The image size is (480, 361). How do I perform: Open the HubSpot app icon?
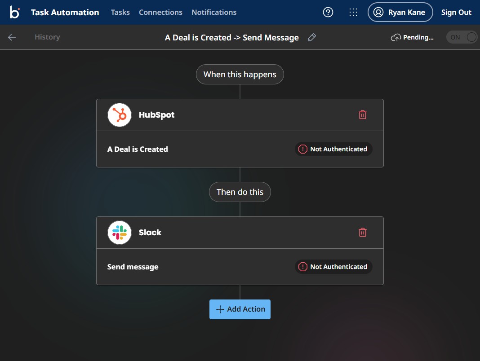coord(119,114)
